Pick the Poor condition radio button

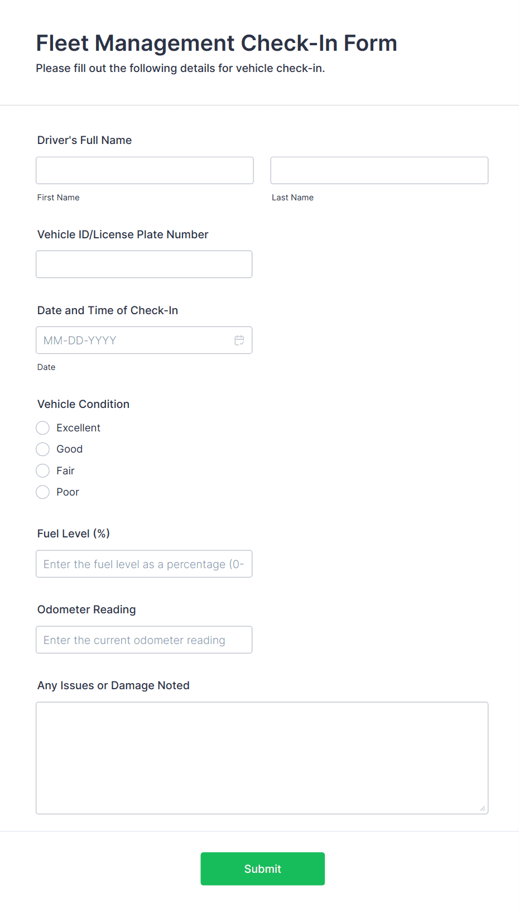tap(43, 492)
